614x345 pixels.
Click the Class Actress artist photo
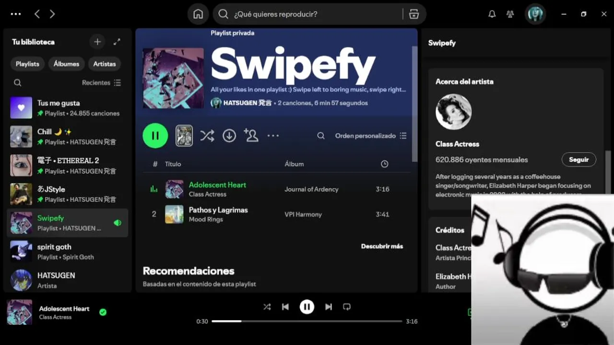point(453,112)
